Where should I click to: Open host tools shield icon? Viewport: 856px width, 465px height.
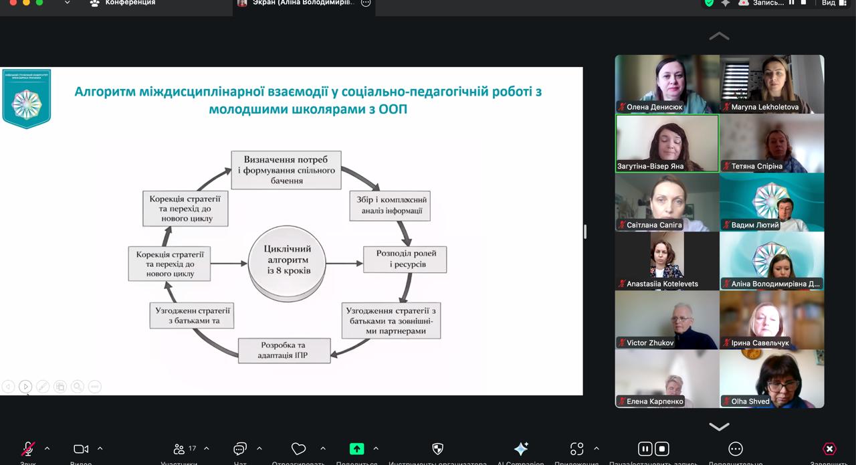click(x=437, y=449)
